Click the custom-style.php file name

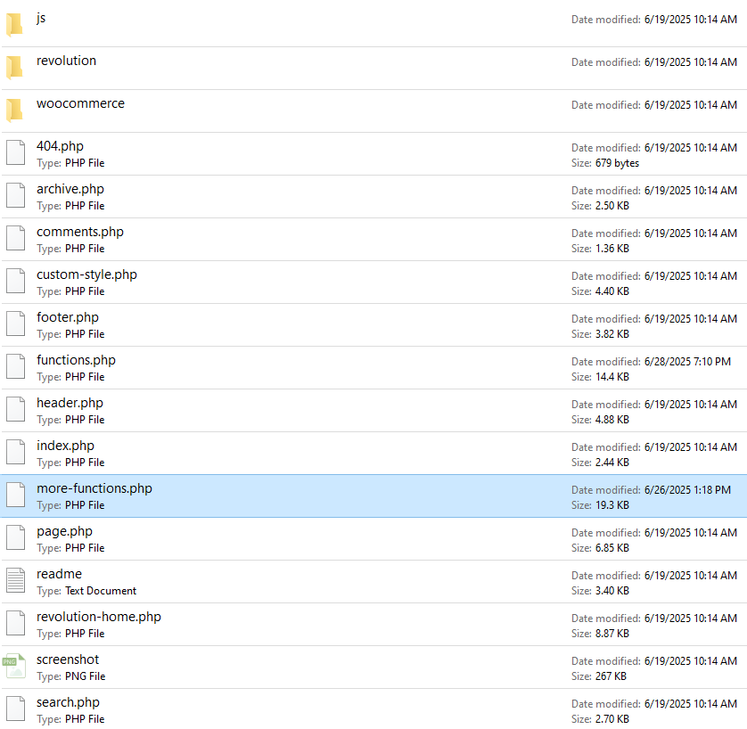click(86, 274)
